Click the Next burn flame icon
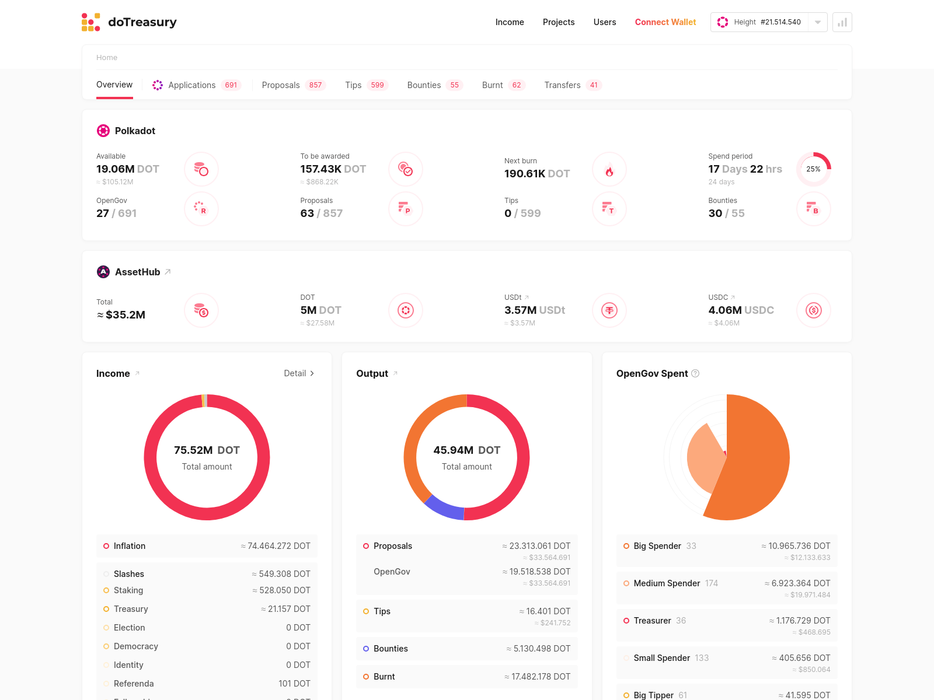 [x=609, y=169]
